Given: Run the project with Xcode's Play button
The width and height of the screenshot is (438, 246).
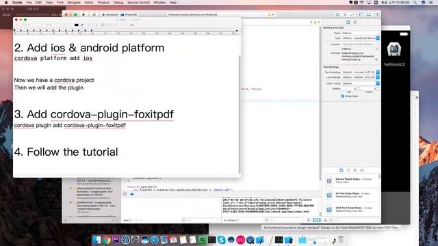Looking at the screenshot, I should point(83,14).
